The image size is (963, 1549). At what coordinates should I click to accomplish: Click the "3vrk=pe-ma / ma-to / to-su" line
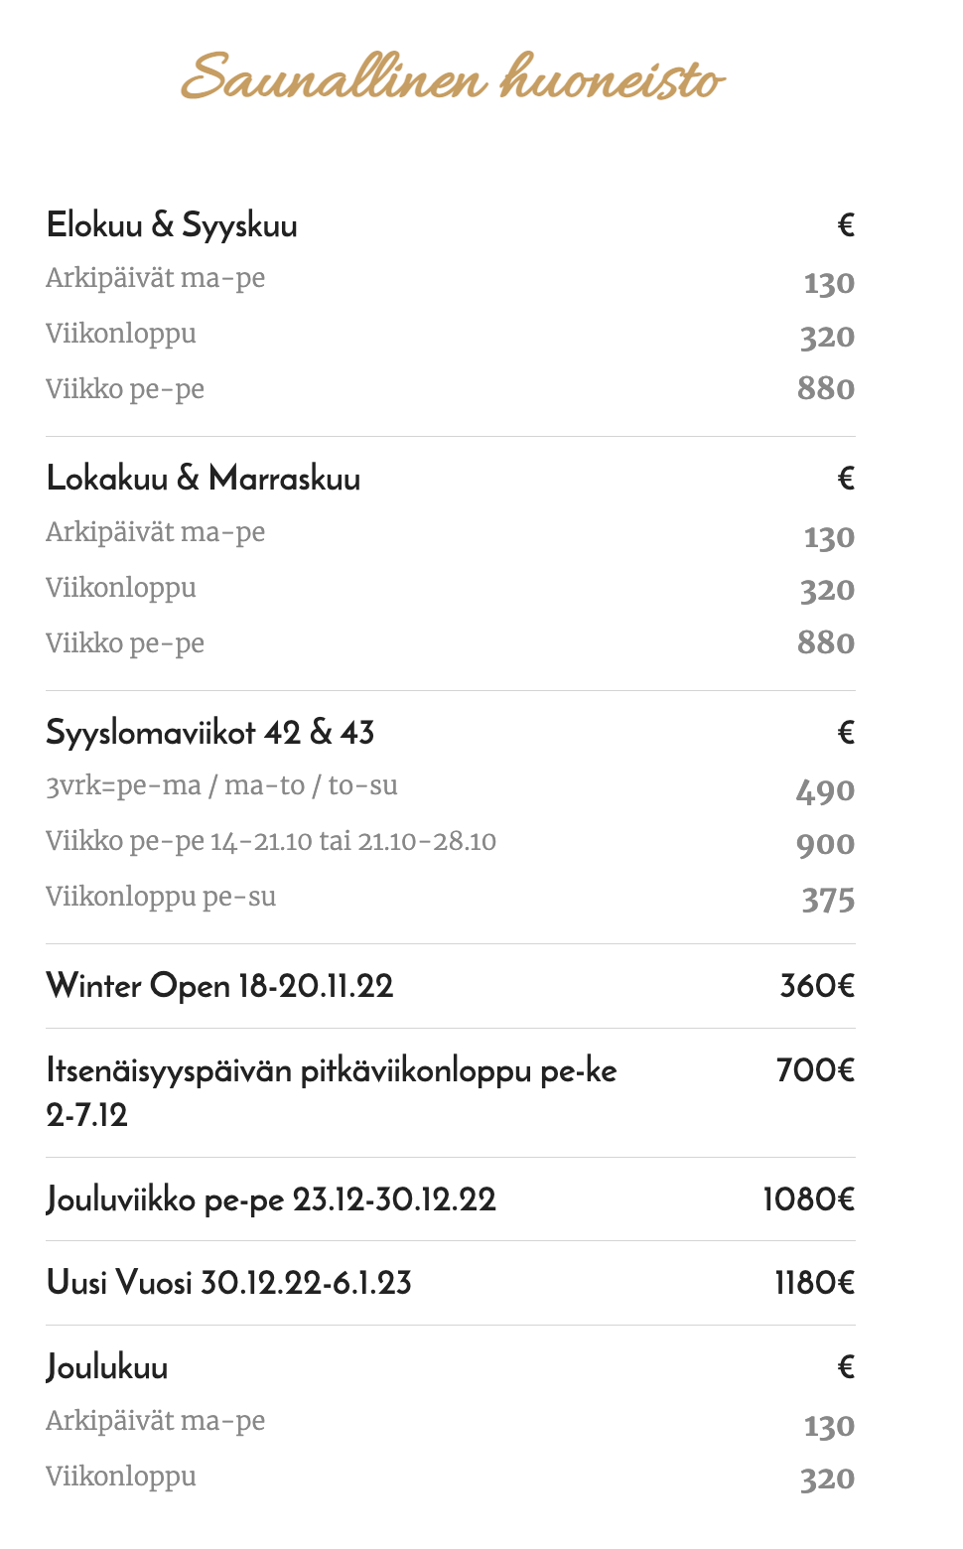[x=221, y=785]
